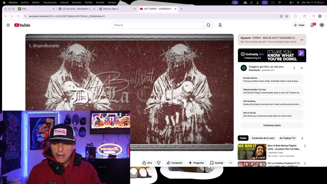Install app icon in the address bar
The height and width of the screenshot is (184, 327).
tap(281, 16)
